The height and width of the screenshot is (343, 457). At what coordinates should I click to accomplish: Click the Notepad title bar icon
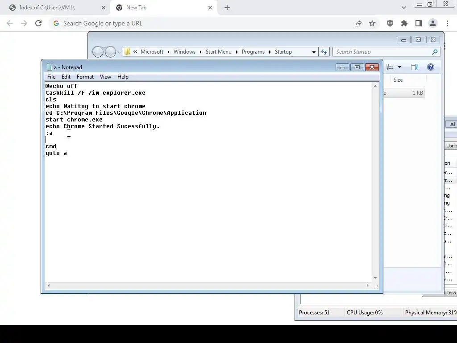tap(49, 67)
